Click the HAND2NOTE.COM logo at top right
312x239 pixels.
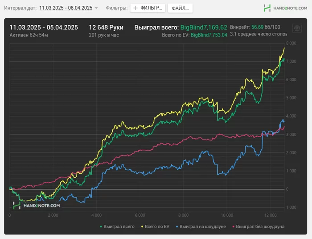(285, 8)
